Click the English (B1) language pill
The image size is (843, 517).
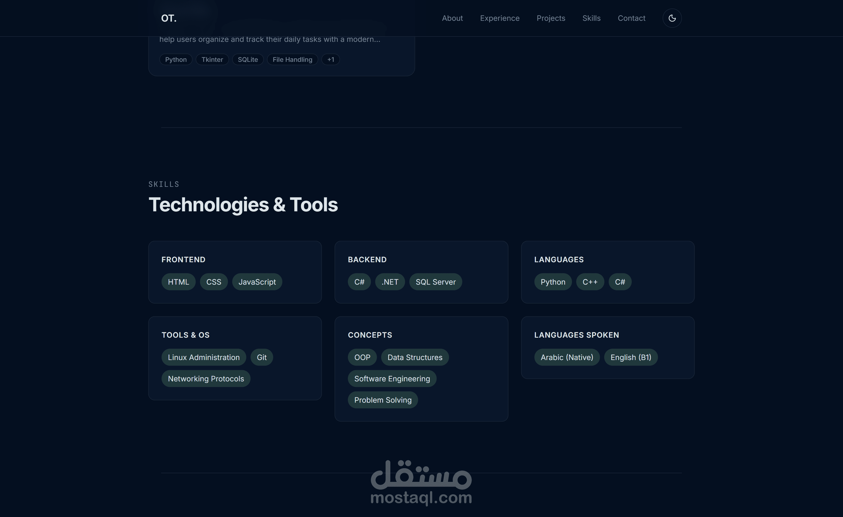[x=630, y=357]
